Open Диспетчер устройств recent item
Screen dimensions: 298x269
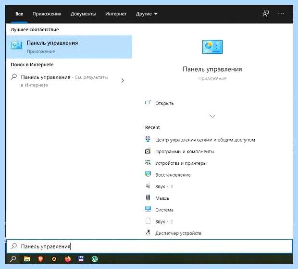tap(178, 233)
